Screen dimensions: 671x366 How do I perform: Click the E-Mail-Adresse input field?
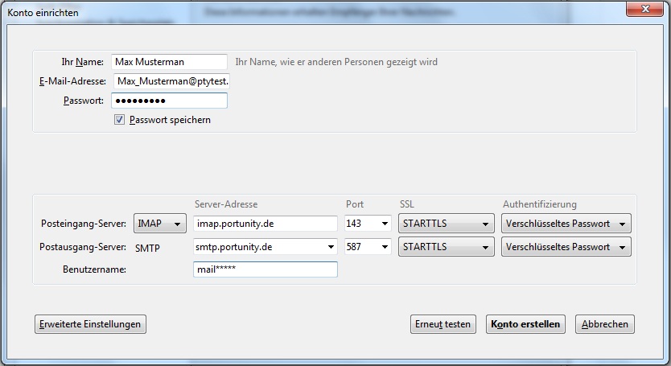[172, 81]
